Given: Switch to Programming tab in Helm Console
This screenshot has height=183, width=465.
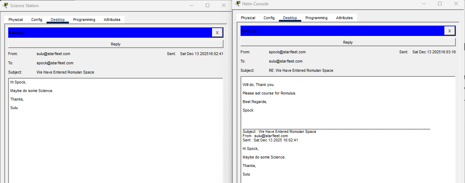Looking at the screenshot, I should (x=317, y=18).
